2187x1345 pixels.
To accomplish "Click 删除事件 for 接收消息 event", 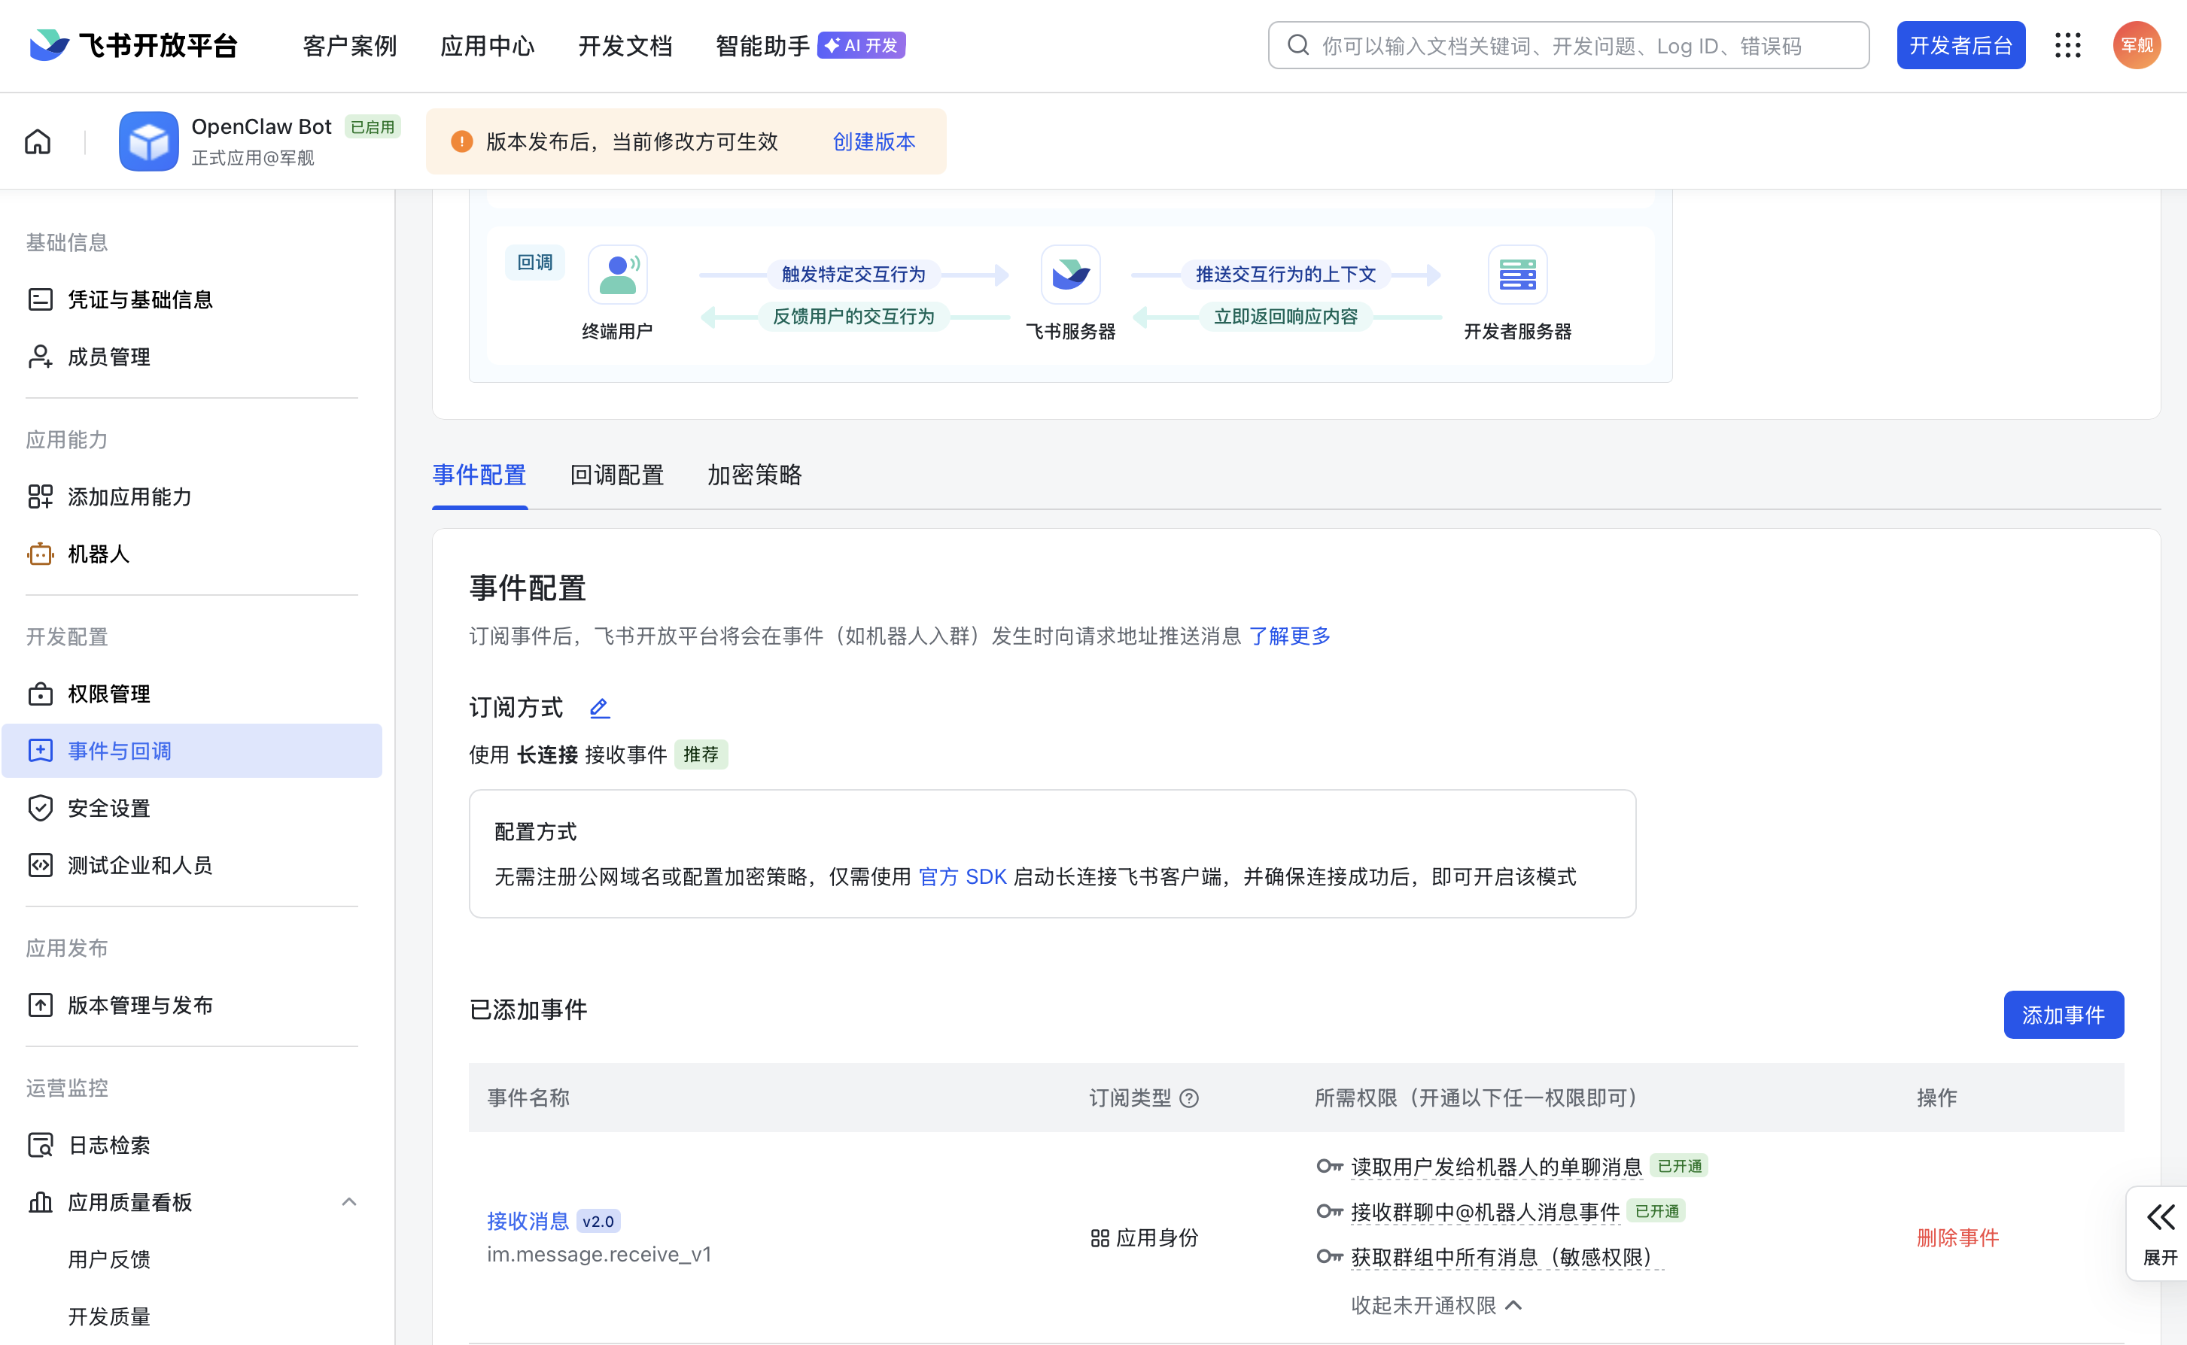I will pos(1957,1237).
